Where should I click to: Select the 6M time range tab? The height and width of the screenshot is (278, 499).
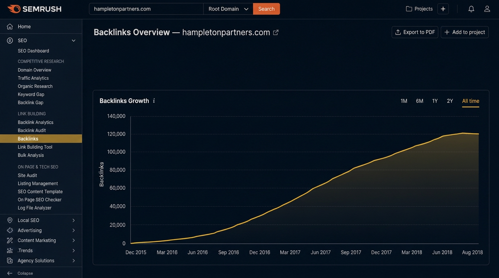pyautogui.click(x=420, y=101)
